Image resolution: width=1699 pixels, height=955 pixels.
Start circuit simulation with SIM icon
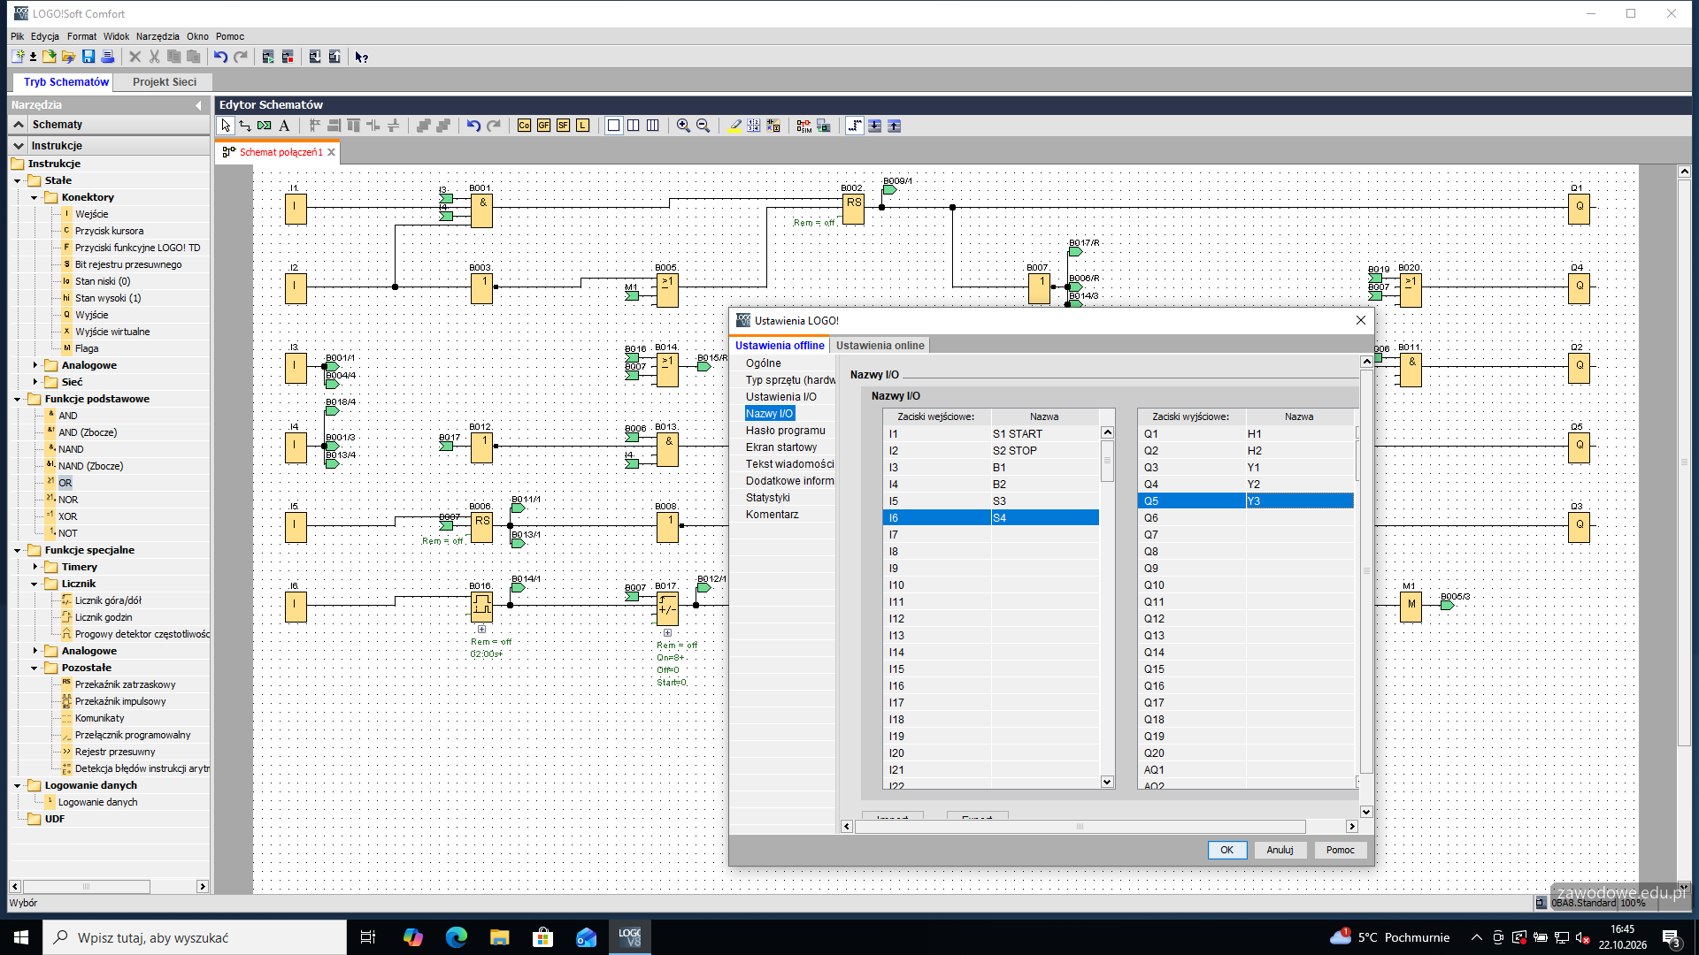pyautogui.click(x=803, y=126)
